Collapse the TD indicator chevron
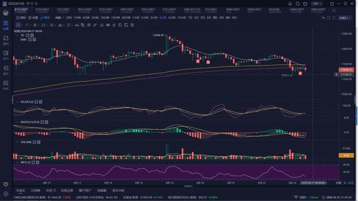 pyautogui.click(x=17, y=35)
